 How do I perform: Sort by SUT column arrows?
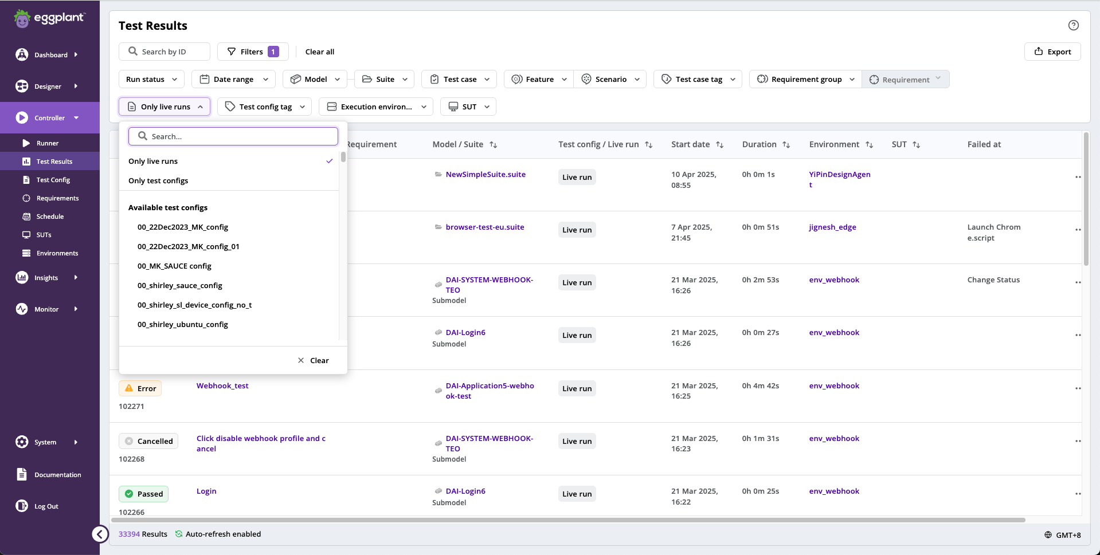click(917, 145)
